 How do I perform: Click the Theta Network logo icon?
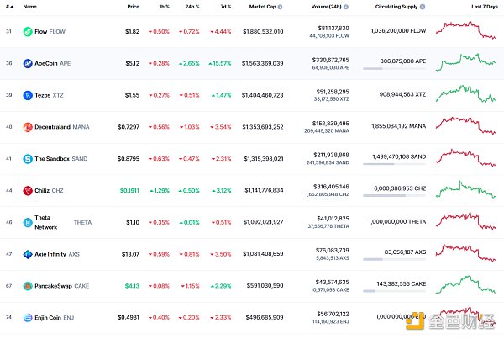(28, 222)
